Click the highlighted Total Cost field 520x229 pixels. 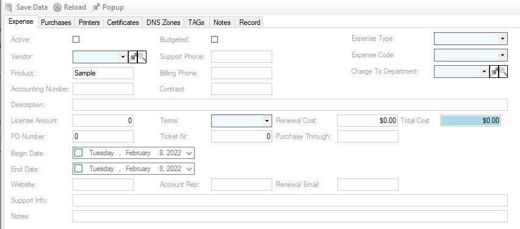pyautogui.click(x=470, y=121)
